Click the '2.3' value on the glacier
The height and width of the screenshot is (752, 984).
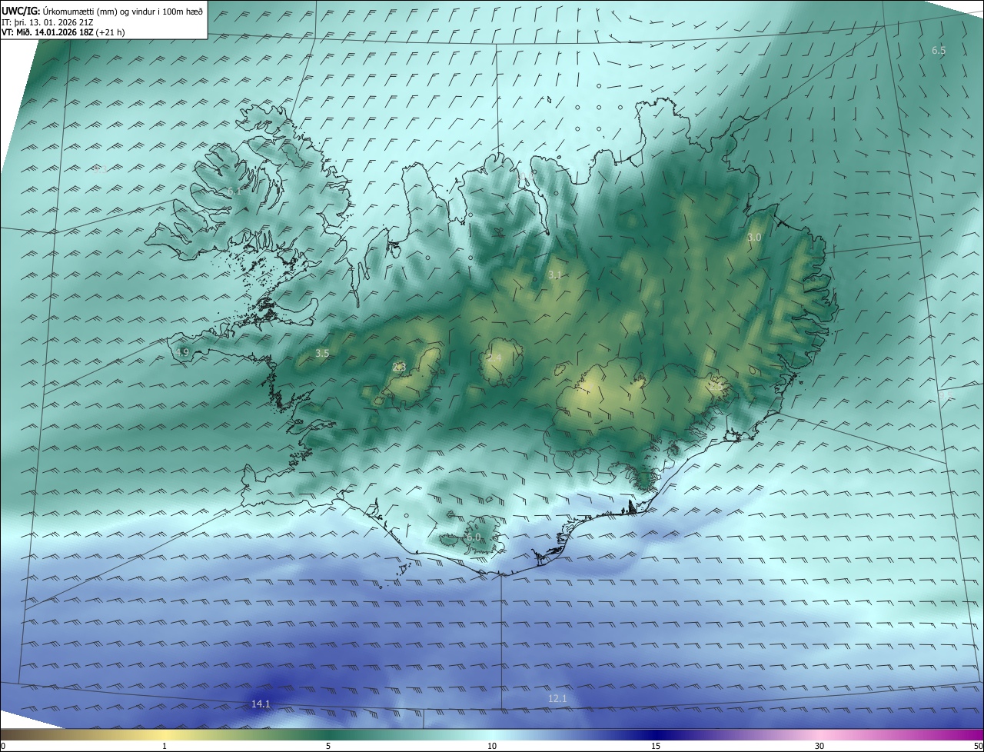point(400,368)
